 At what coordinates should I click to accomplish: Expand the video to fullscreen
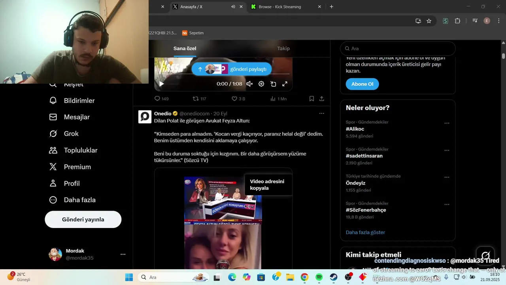pos(285,84)
